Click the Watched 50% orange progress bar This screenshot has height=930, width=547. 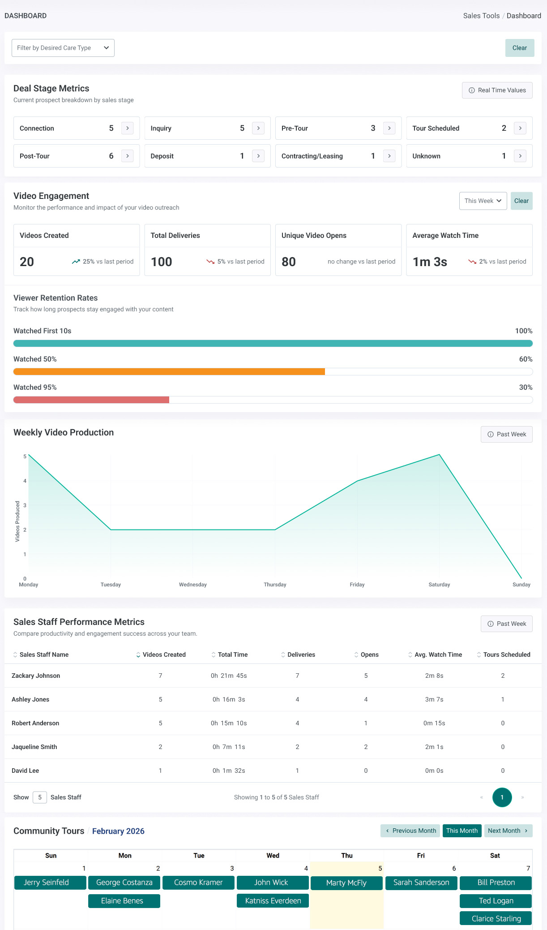(169, 372)
